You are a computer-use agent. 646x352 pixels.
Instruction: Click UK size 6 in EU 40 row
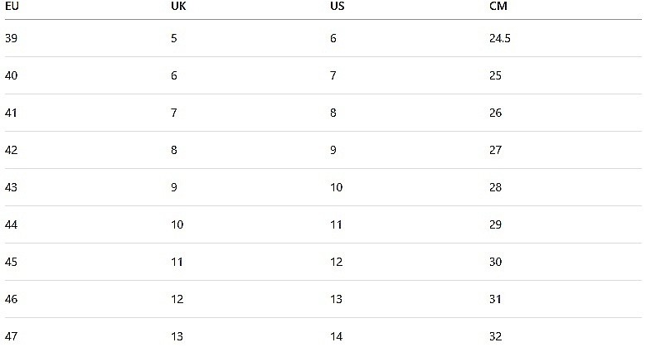point(174,75)
